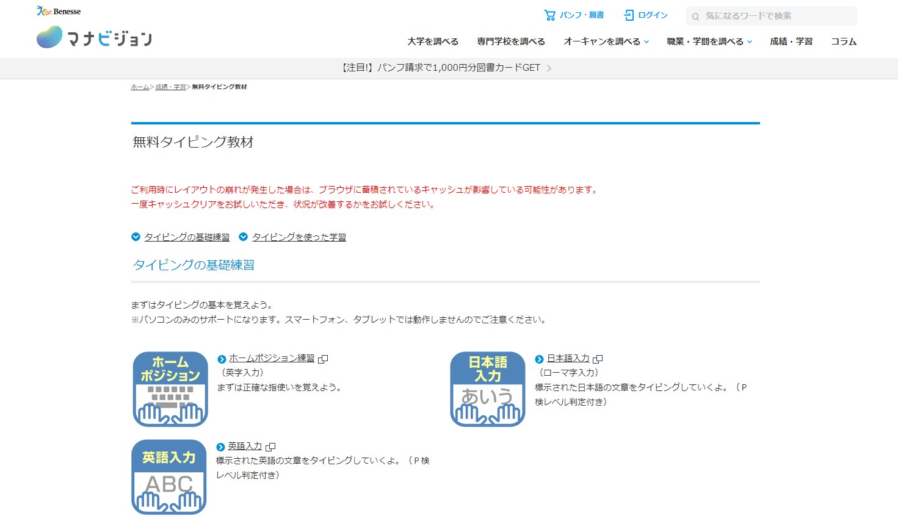This screenshot has width=898, height=521.
Task: Click down-arrow icon before タイピングの基礎練習 anchor
Action: click(136, 237)
